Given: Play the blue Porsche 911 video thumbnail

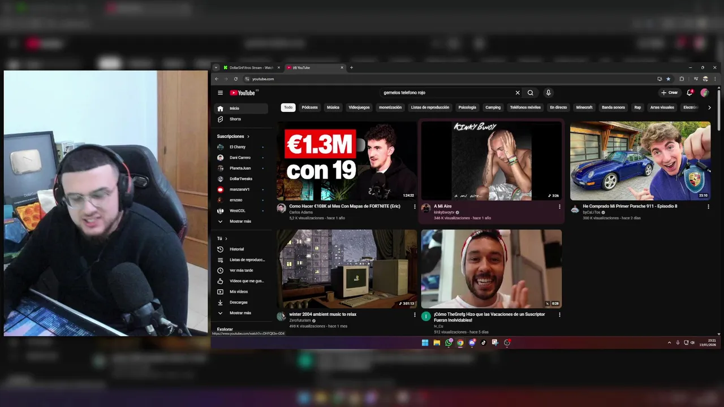Looking at the screenshot, I should pos(640,161).
